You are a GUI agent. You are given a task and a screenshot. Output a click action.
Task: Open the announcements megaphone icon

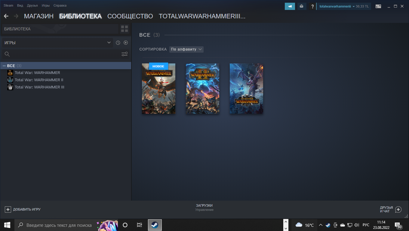tap(290, 6)
